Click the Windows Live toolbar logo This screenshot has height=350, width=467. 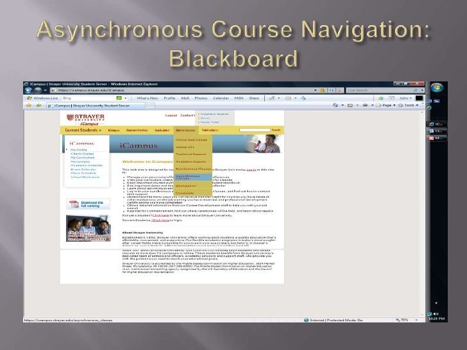tap(42, 98)
